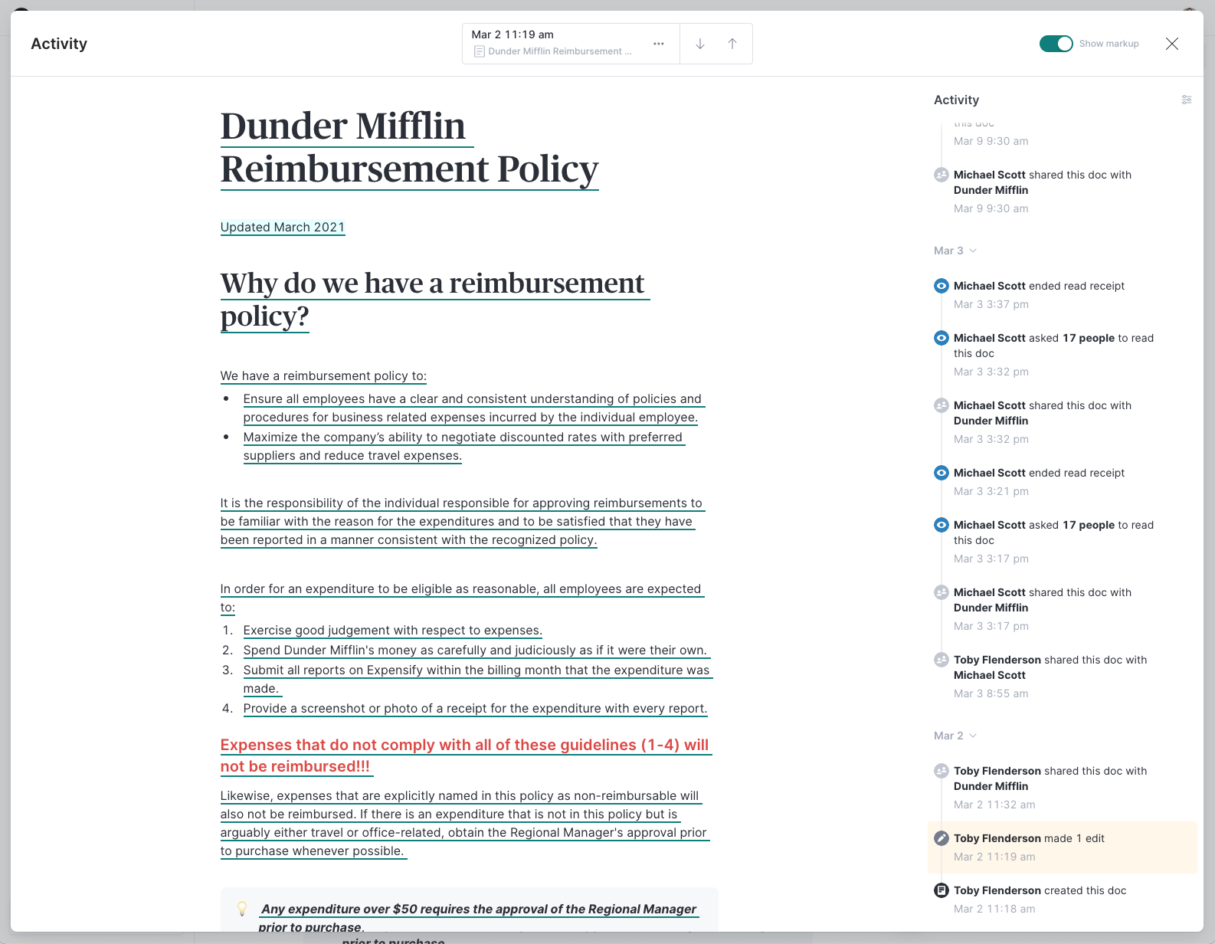Image resolution: width=1215 pixels, height=944 pixels.
Task: Click the 'We have a reimbursement policy to:' line
Action: click(x=323, y=375)
